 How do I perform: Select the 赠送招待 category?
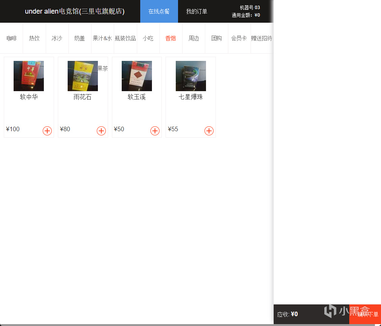tap(262, 38)
